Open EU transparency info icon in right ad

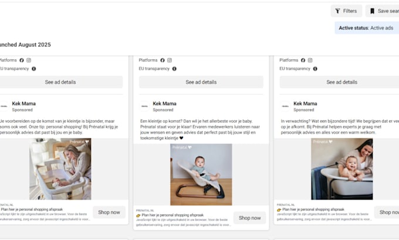(315, 69)
